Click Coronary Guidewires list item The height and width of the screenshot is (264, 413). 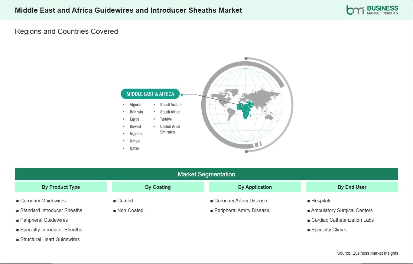click(43, 201)
